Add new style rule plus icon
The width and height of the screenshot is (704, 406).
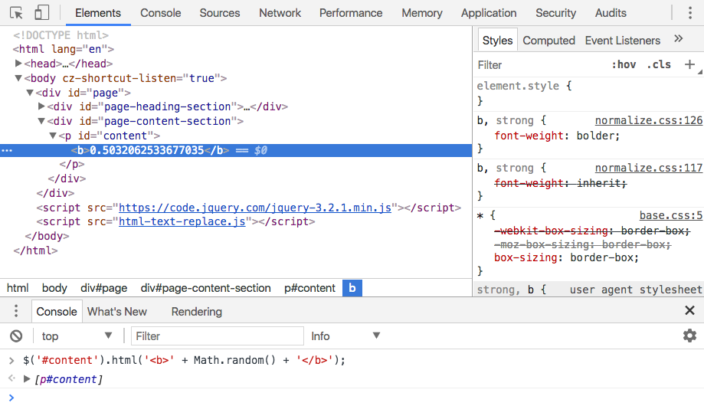point(689,64)
